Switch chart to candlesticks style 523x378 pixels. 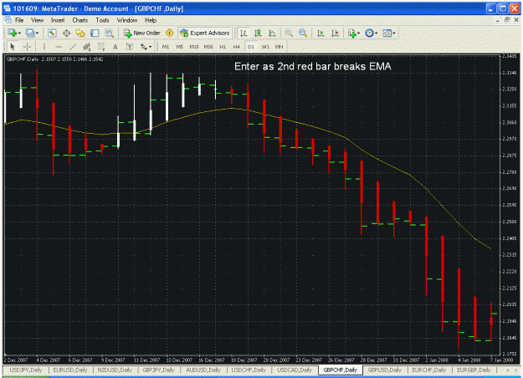258,33
